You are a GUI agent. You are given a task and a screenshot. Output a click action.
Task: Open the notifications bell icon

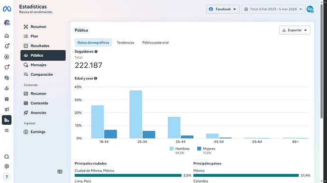[x=7, y=46]
